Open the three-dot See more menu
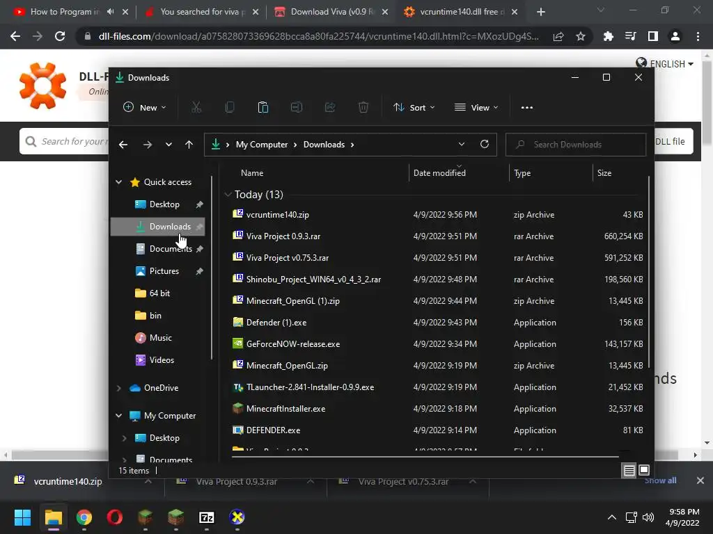The width and height of the screenshot is (713, 534). click(527, 108)
